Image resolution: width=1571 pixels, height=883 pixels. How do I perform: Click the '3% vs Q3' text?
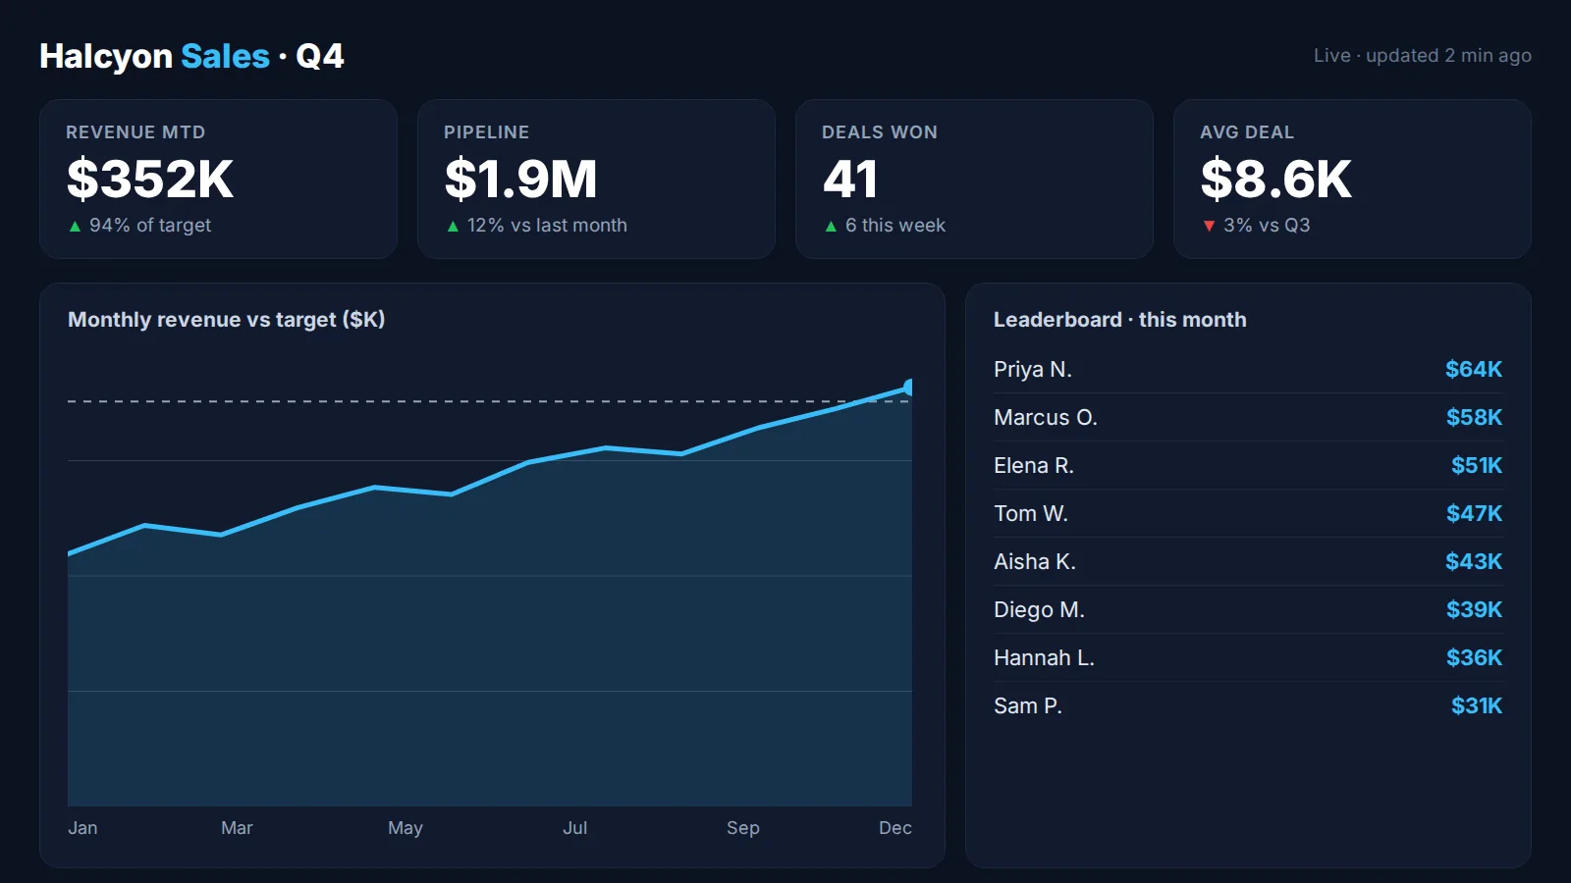pyautogui.click(x=1267, y=226)
